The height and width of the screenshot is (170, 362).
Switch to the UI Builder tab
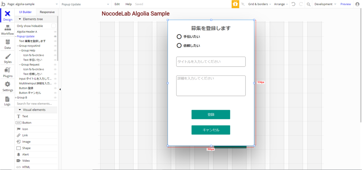pos(25,12)
